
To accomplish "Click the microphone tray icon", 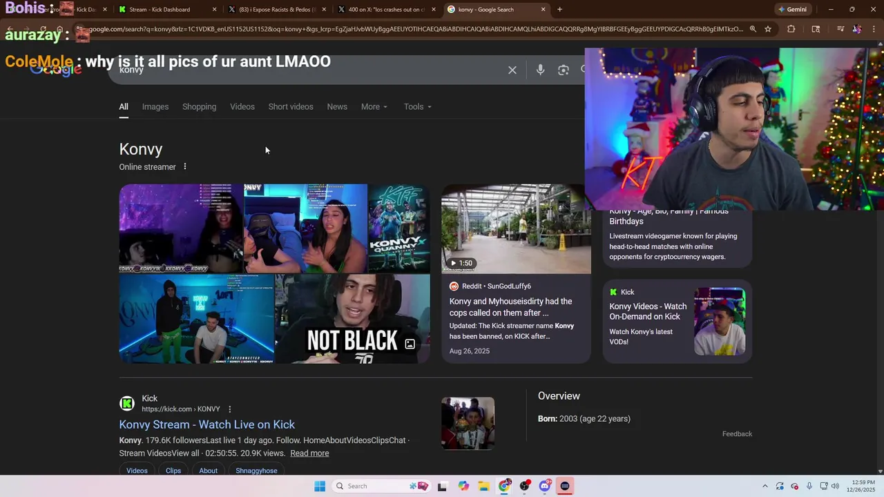I will 809,486.
